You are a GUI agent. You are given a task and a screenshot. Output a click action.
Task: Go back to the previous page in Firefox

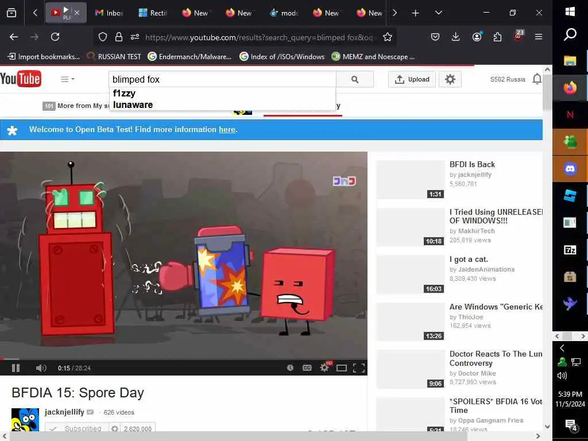coord(14,37)
